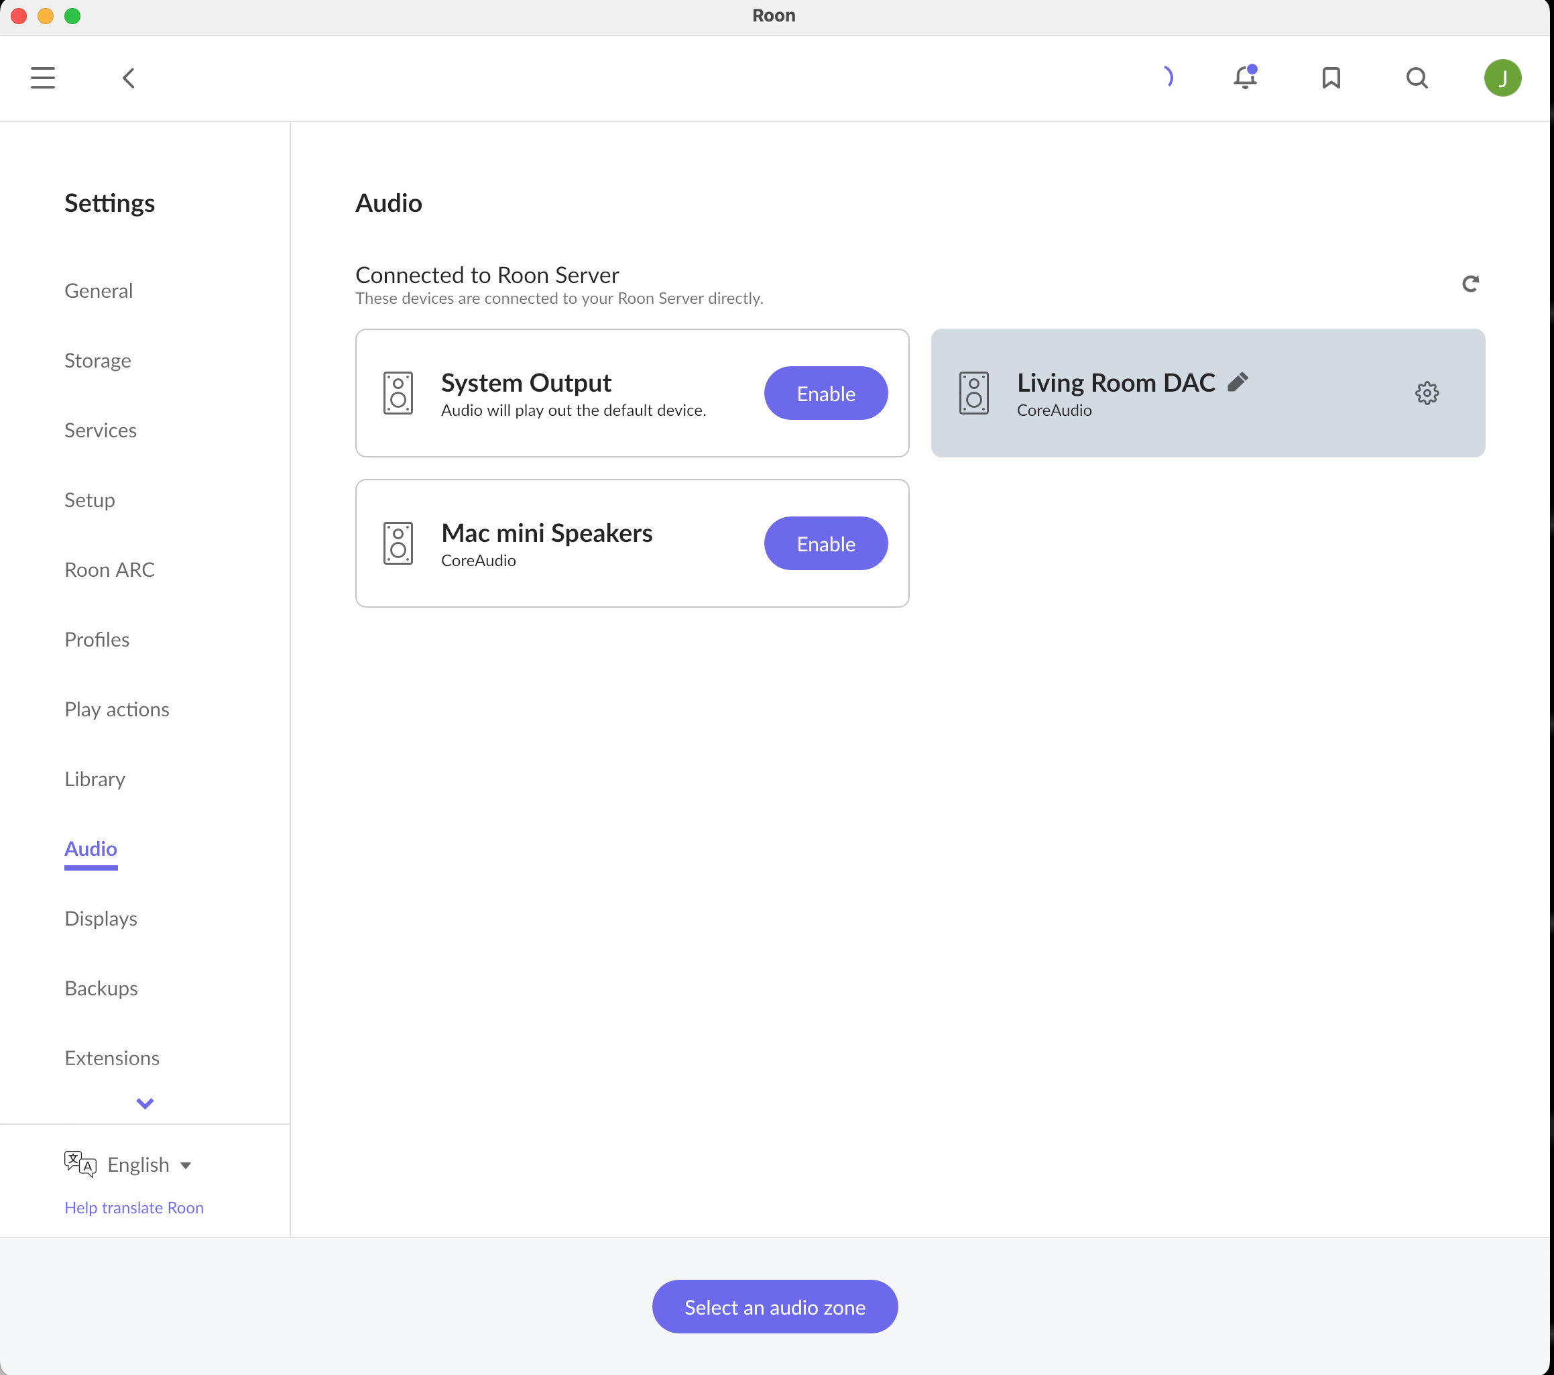Click the Settings sidebar heading

[109, 203]
